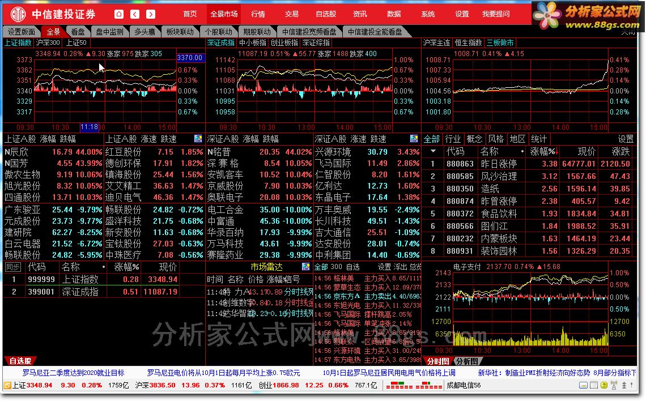
Task: Open the 中信建投宽频看盘 tab
Action: click(x=309, y=32)
